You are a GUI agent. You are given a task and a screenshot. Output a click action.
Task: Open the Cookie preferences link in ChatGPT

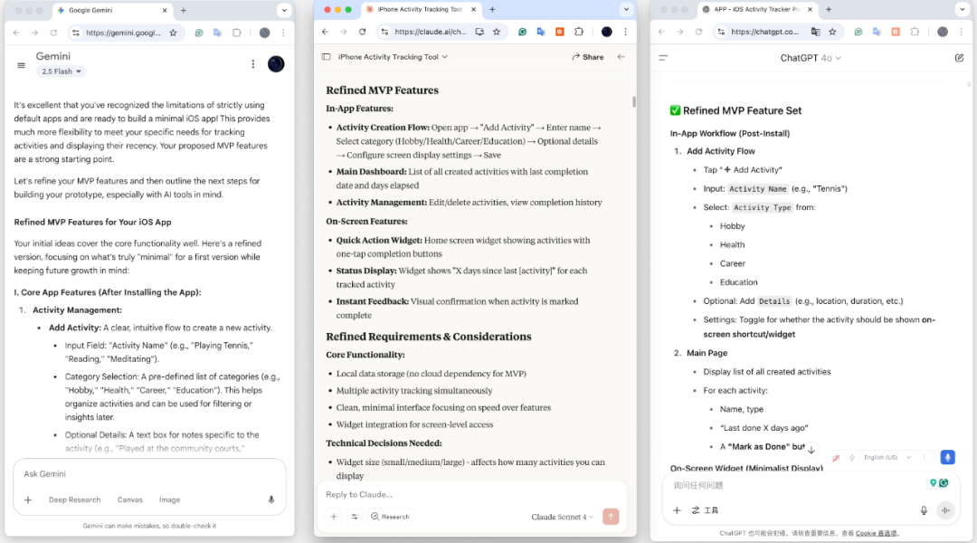876,534
